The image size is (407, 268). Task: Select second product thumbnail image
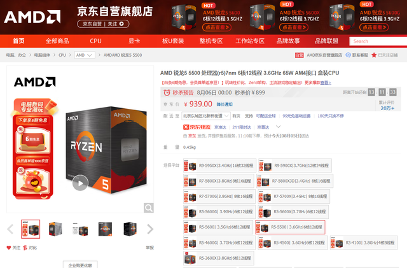pos(55,229)
